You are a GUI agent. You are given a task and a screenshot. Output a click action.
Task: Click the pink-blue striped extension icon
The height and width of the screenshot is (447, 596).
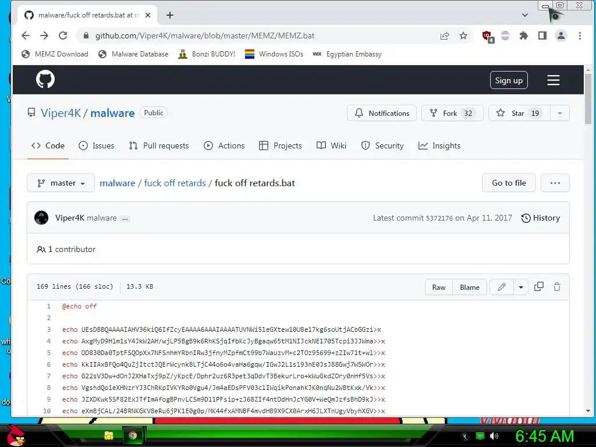coord(505,36)
